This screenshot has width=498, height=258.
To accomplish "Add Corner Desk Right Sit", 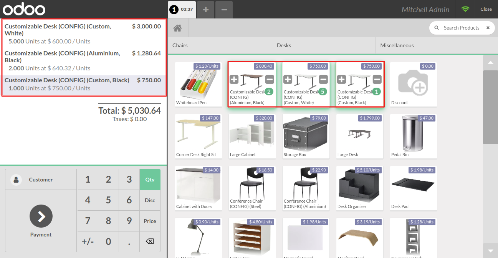I will coord(199,136).
